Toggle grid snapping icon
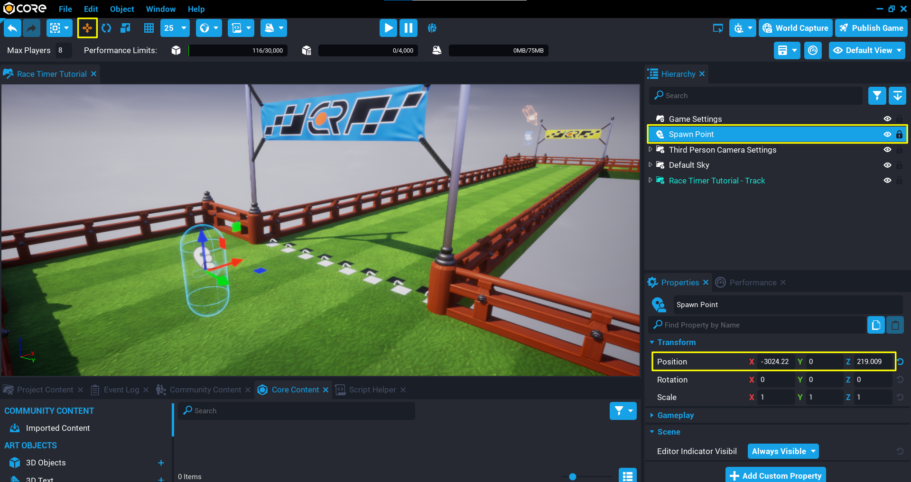 click(x=149, y=28)
